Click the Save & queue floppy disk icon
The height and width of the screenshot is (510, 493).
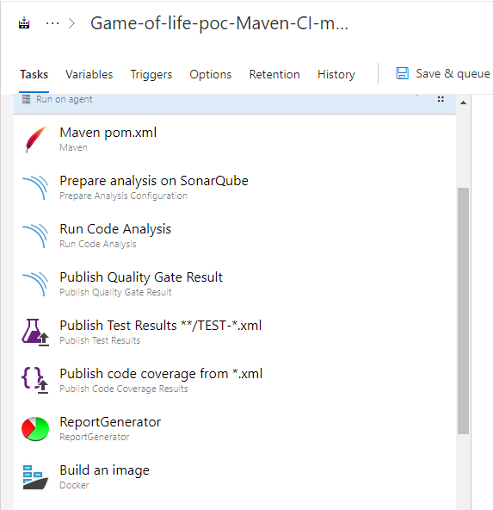(402, 73)
